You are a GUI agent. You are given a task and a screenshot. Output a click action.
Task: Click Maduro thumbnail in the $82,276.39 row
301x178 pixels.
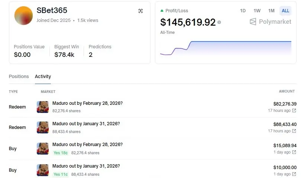(43, 107)
